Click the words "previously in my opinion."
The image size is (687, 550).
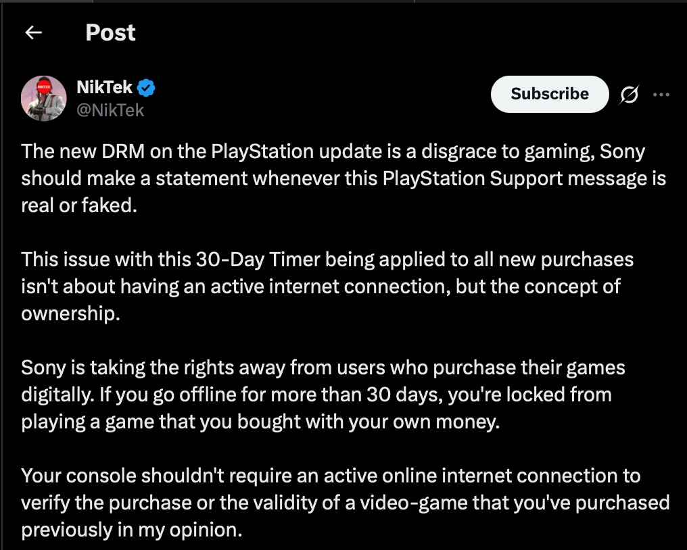tap(131, 530)
